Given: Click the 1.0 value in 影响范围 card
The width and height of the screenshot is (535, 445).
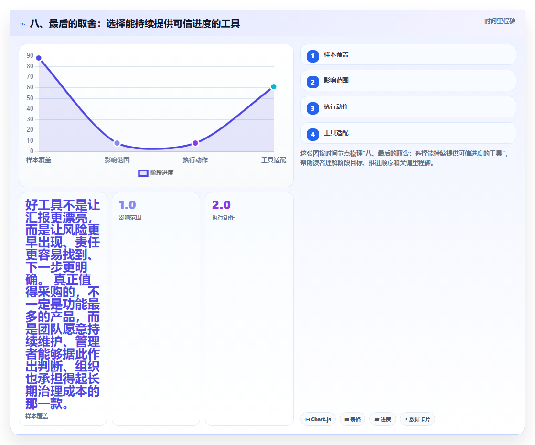Looking at the screenshot, I should tap(127, 205).
